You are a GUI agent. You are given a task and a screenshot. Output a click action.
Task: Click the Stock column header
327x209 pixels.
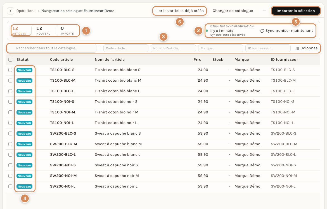[x=218, y=60]
